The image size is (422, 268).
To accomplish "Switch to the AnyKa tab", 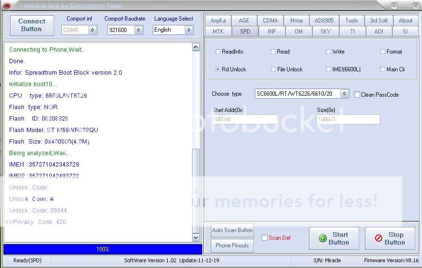I will (218, 21).
